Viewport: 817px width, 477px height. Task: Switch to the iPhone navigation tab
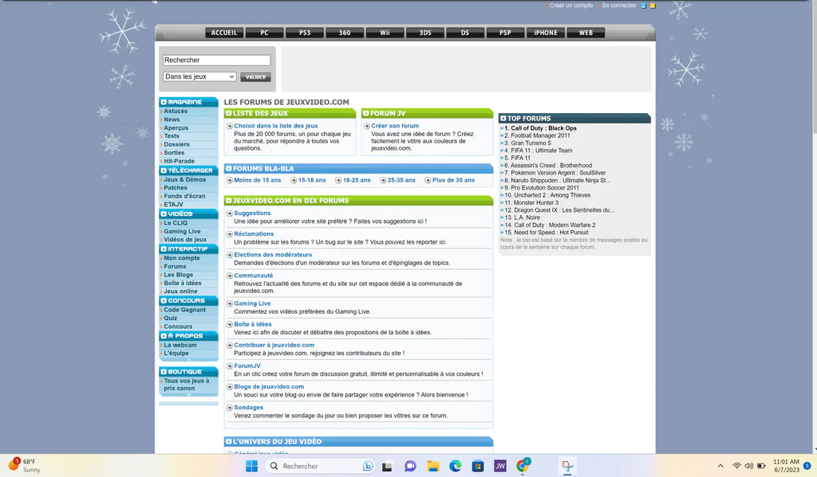pos(546,33)
